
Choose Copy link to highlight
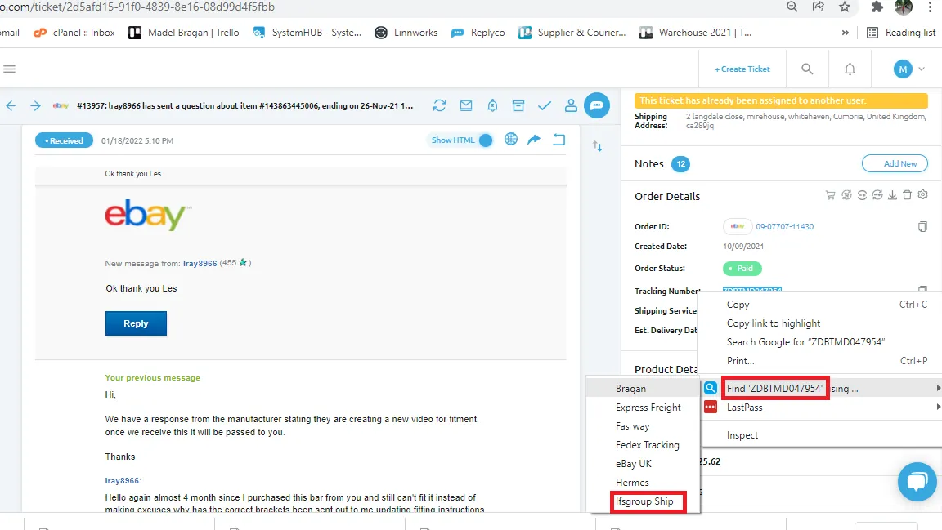[x=819, y=323]
